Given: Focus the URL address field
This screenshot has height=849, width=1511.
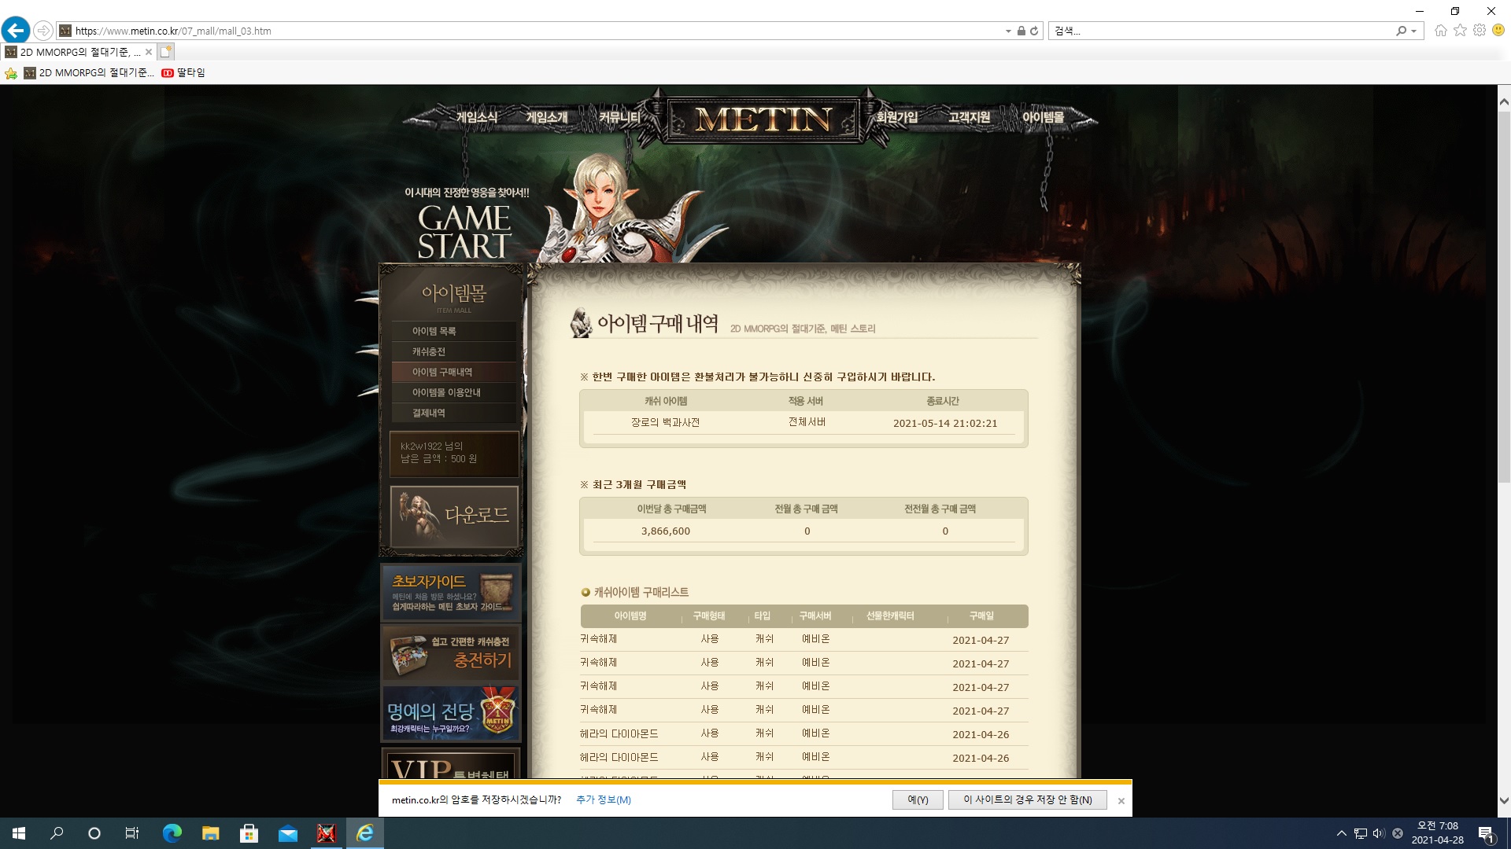Looking at the screenshot, I should (535, 31).
